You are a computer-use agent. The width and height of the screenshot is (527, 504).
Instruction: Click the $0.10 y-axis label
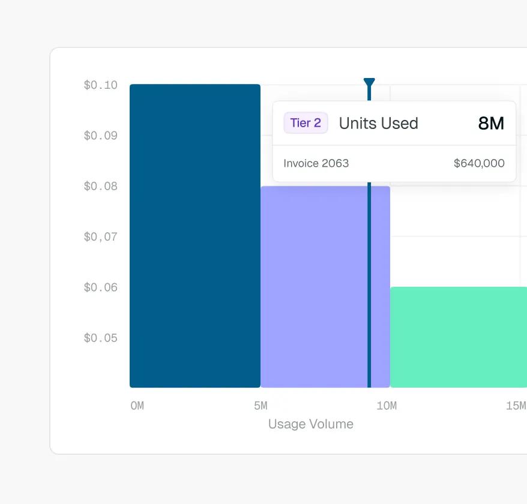coord(100,85)
